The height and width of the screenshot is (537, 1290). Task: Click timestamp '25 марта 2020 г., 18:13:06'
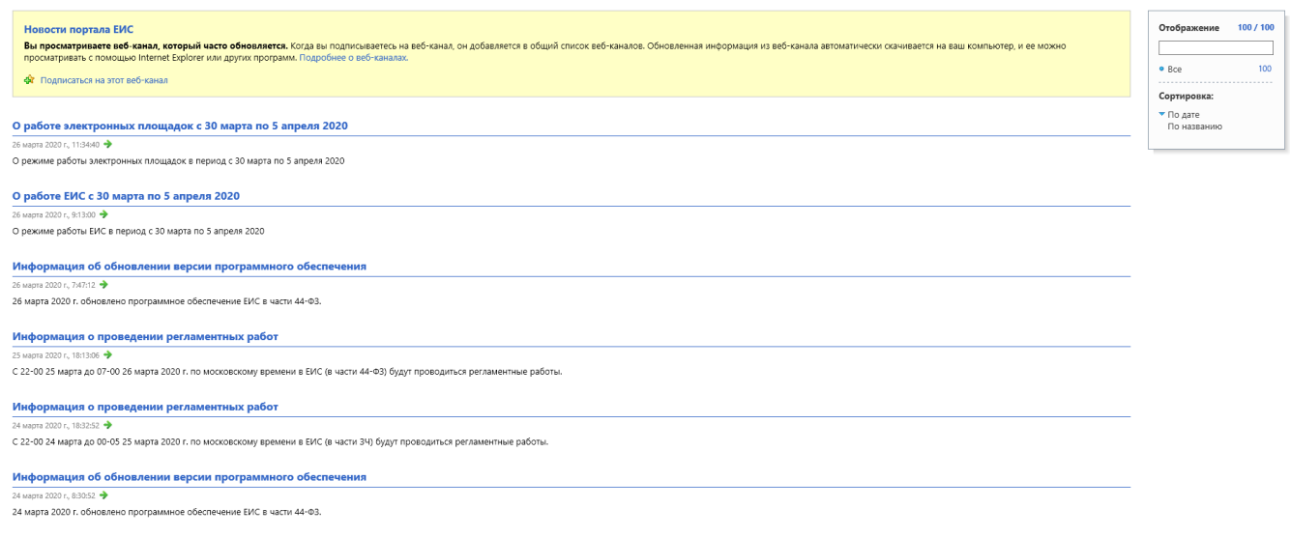coord(56,354)
